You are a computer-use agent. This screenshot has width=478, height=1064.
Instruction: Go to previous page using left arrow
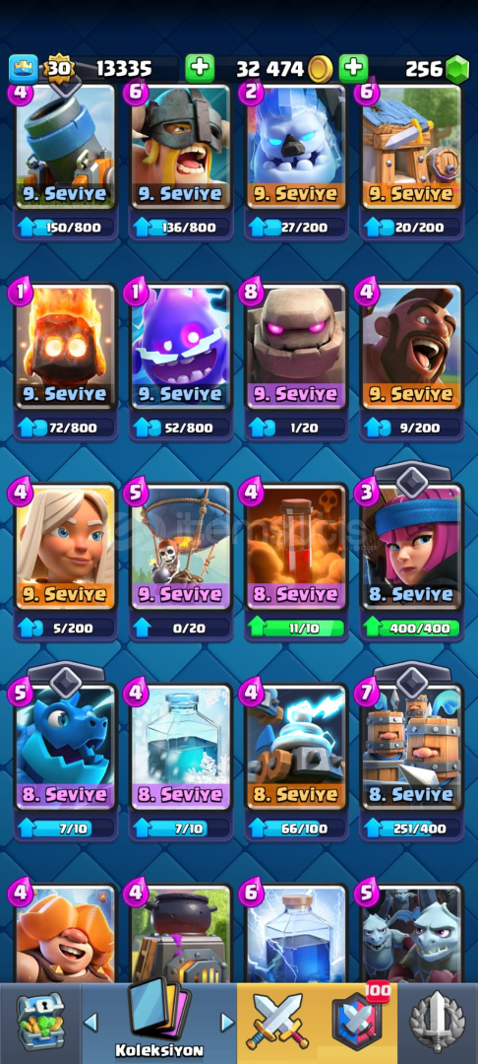90,1022
